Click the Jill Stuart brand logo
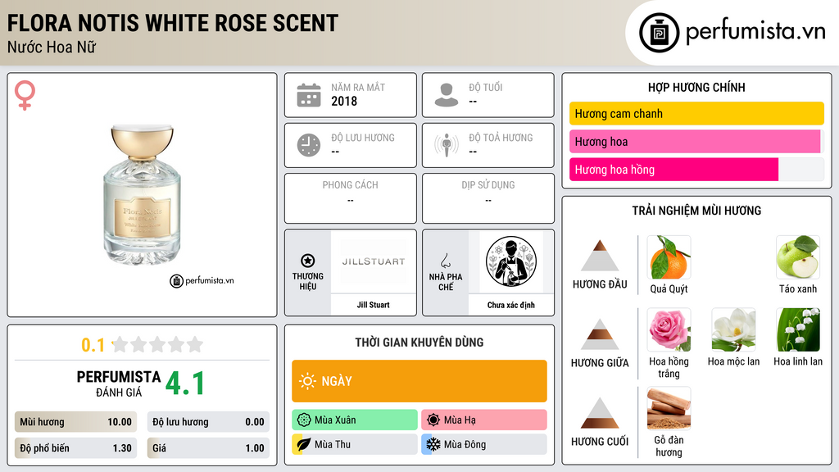Screen dimensions: 839x472 (374, 261)
